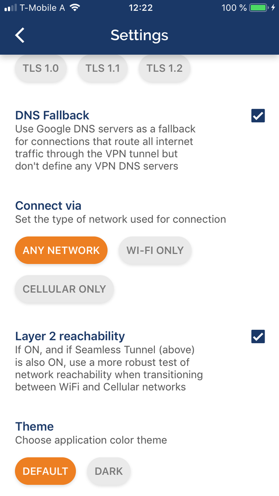The image size is (279, 496).
Task: Tap the charging bolt icon
Action: pos(274,7)
